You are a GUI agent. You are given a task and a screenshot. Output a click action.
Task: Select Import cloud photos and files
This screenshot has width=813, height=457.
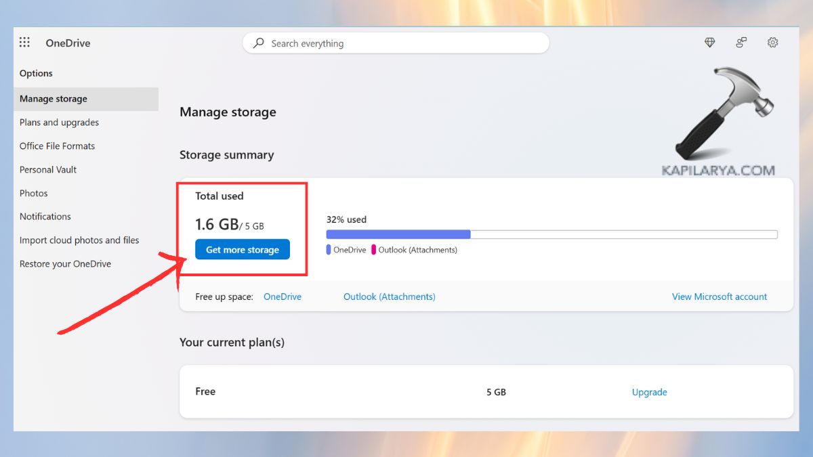tap(79, 240)
